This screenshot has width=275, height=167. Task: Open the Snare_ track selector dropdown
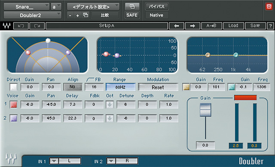27,7
